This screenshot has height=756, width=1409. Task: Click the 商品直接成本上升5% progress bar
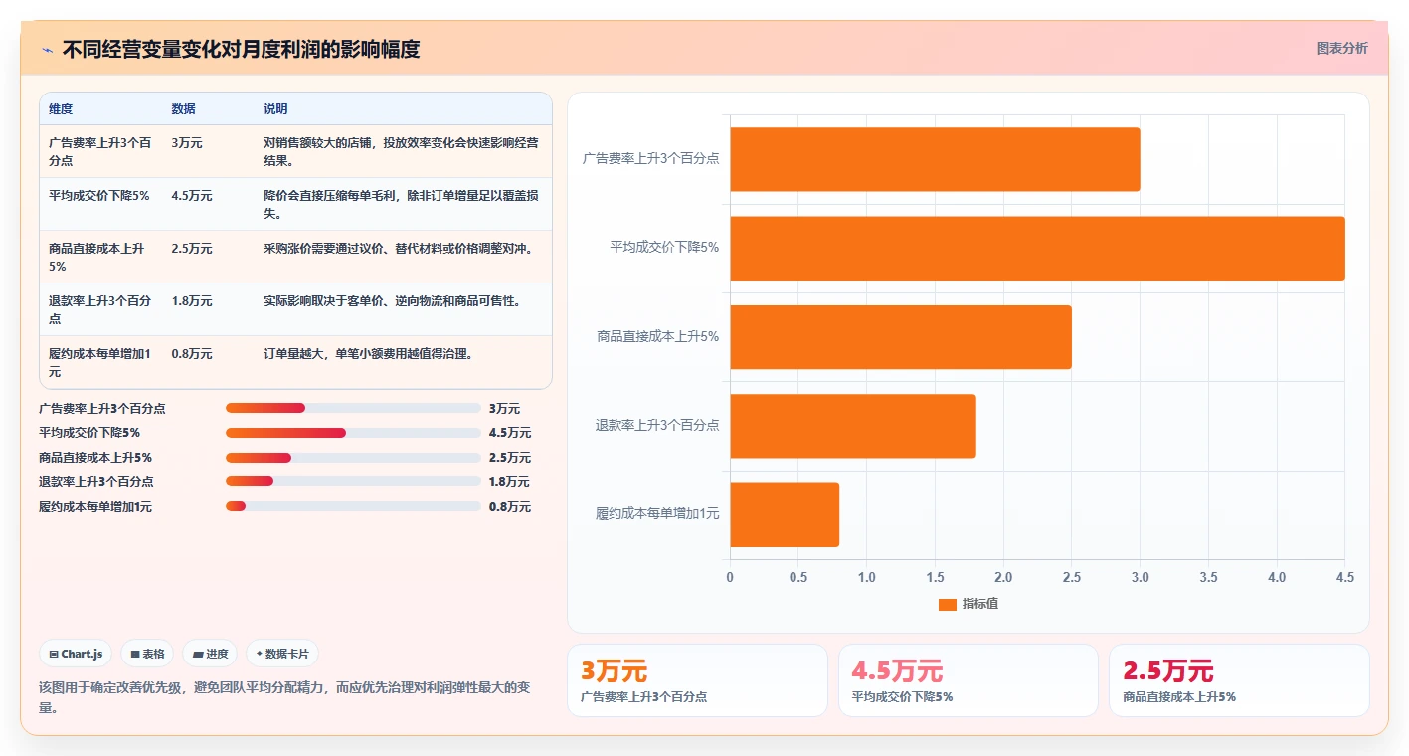coord(353,458)
